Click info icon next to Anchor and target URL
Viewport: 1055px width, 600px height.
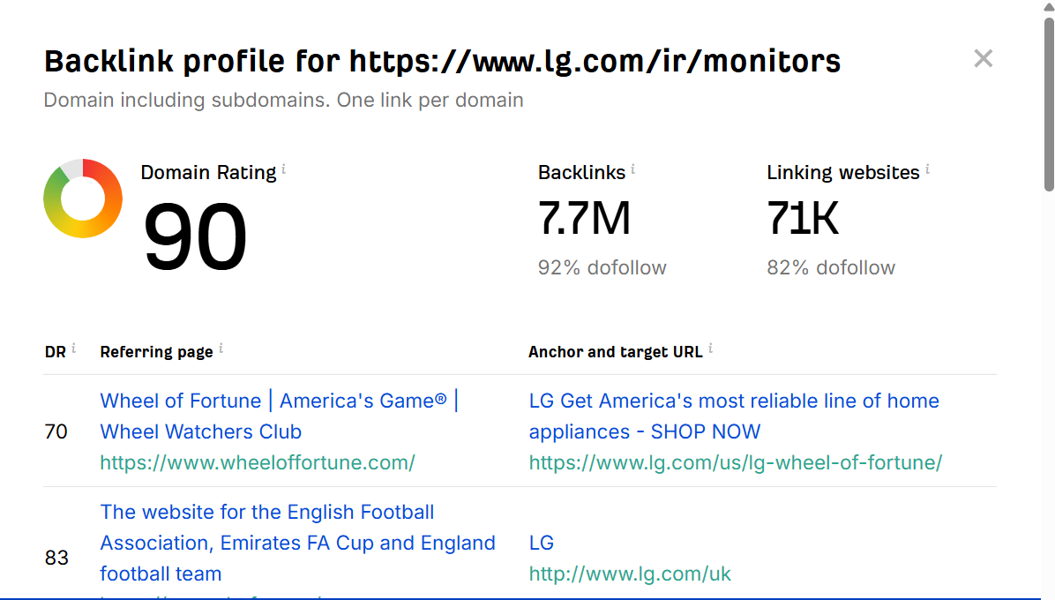coord(710,349)
